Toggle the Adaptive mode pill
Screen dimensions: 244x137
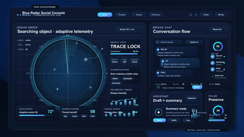coord(192,98)
